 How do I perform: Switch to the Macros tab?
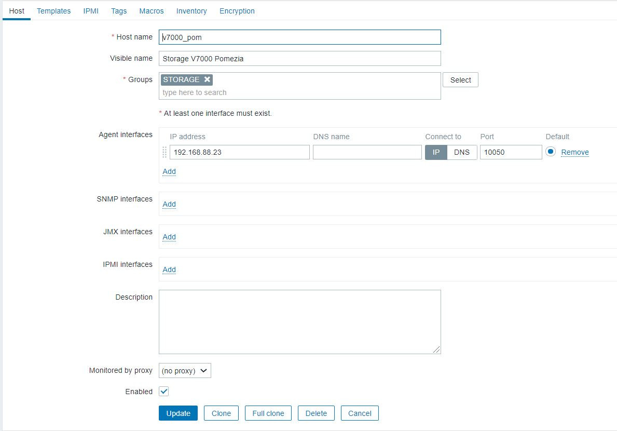pyautogui.click(x=152, y=11)
